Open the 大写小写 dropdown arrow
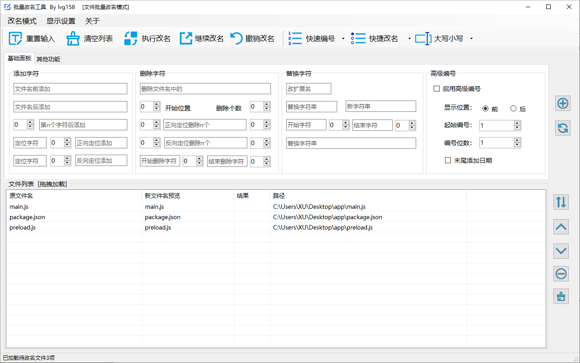This screenshot has height=363, width=580. (471, 39)
